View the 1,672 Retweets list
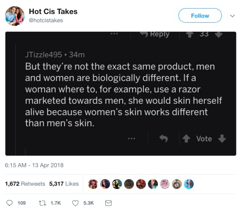This screenshot has height=210, width=244. [x=25, y=184]
